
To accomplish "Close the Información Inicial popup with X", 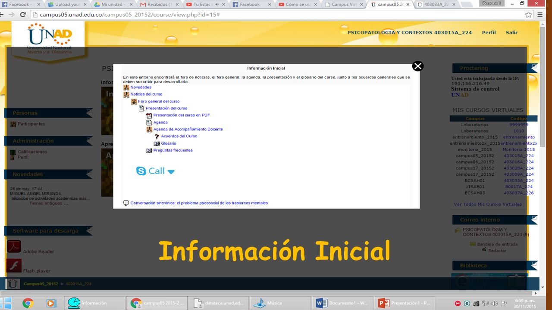I will point(417,66).
